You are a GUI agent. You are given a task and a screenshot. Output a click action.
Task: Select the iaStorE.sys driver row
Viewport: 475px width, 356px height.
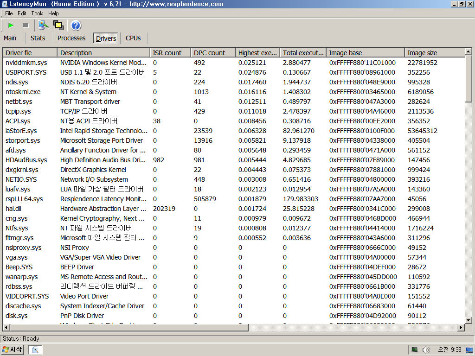click(233, 131)
